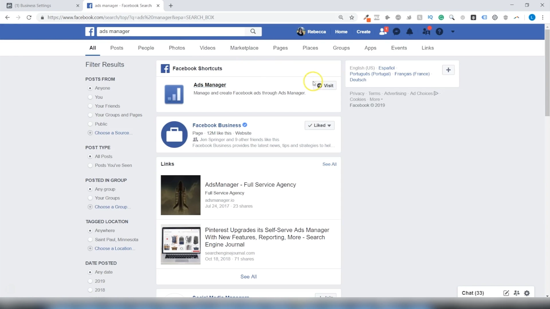
Task: Expand the Choose a Source option
Action: pos(113,133)
